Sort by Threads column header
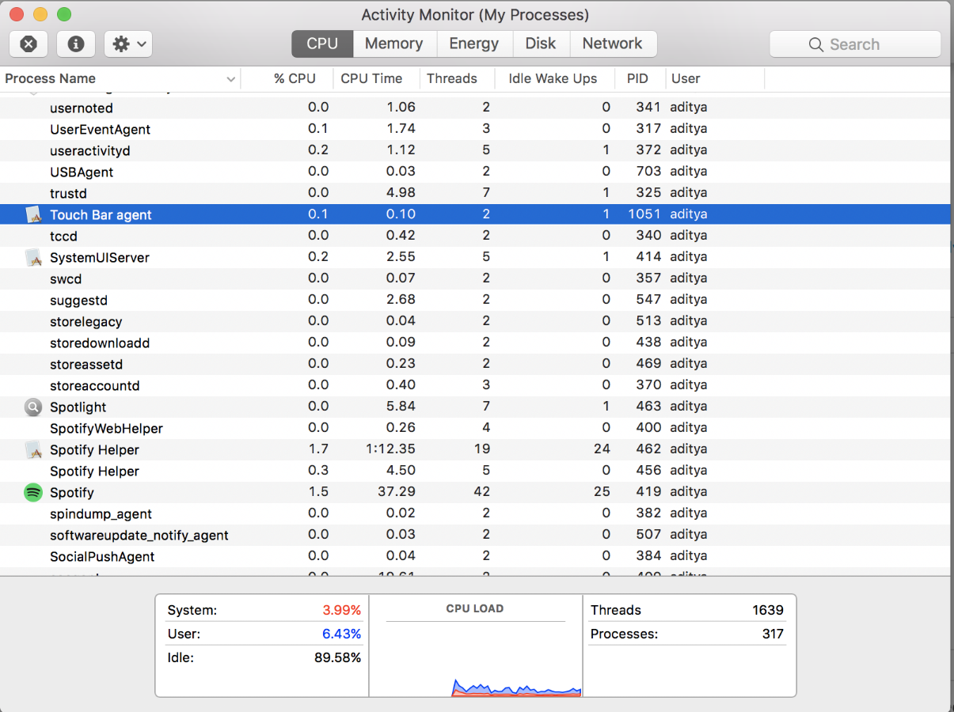Viewport: 954px width, 712px height. 452,78
